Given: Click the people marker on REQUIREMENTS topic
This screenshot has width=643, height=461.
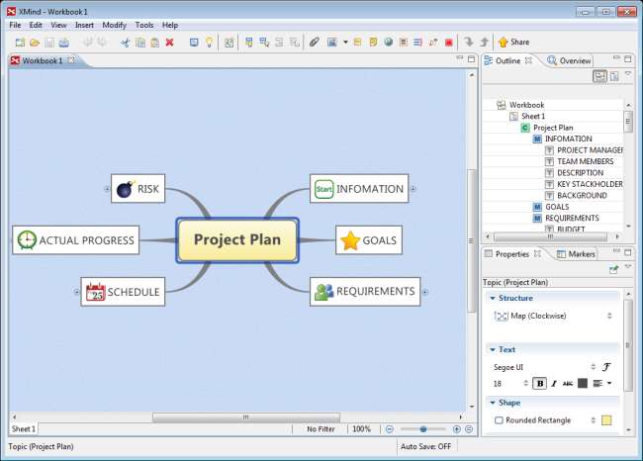Looking at the screenshot, I should click(x=323, y=292).
